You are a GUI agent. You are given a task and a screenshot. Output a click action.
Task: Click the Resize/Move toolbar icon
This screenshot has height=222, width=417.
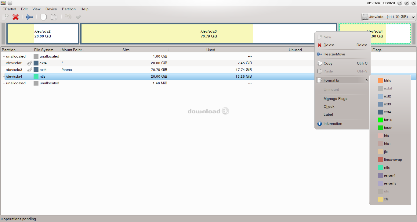[x=30, y=17]
